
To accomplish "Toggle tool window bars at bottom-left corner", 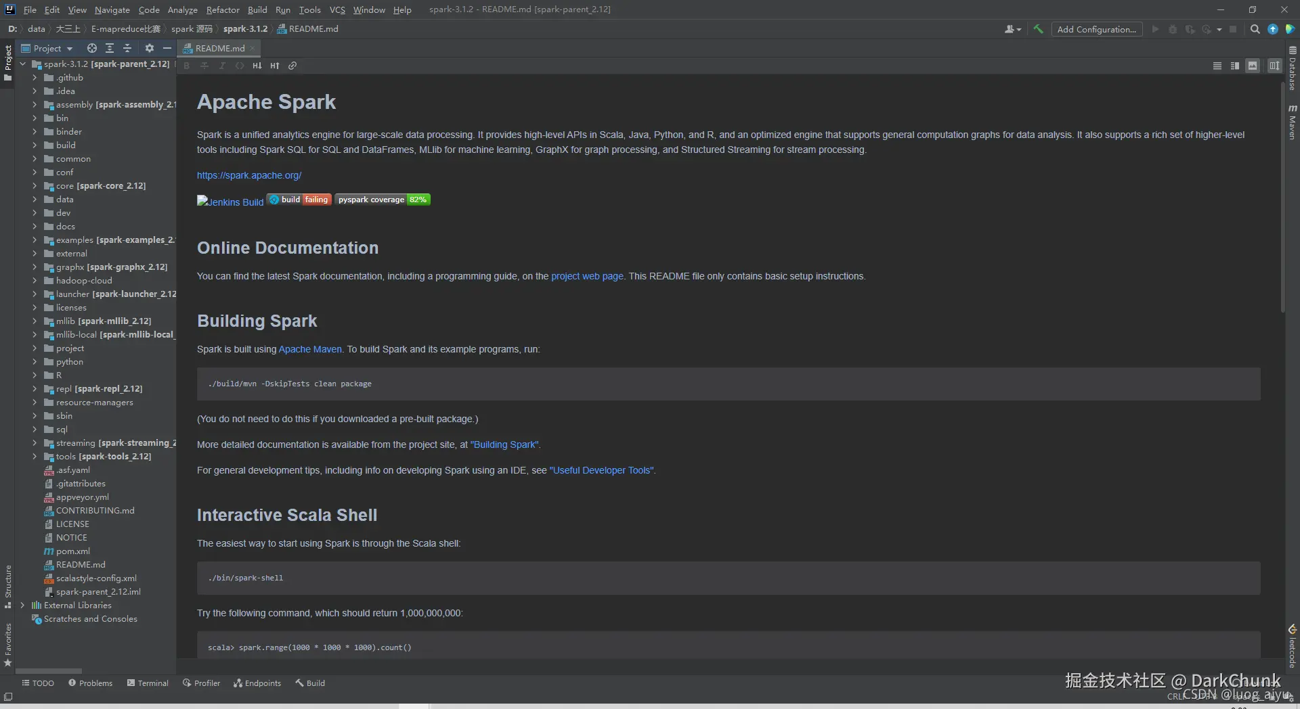I will (8, 696).
